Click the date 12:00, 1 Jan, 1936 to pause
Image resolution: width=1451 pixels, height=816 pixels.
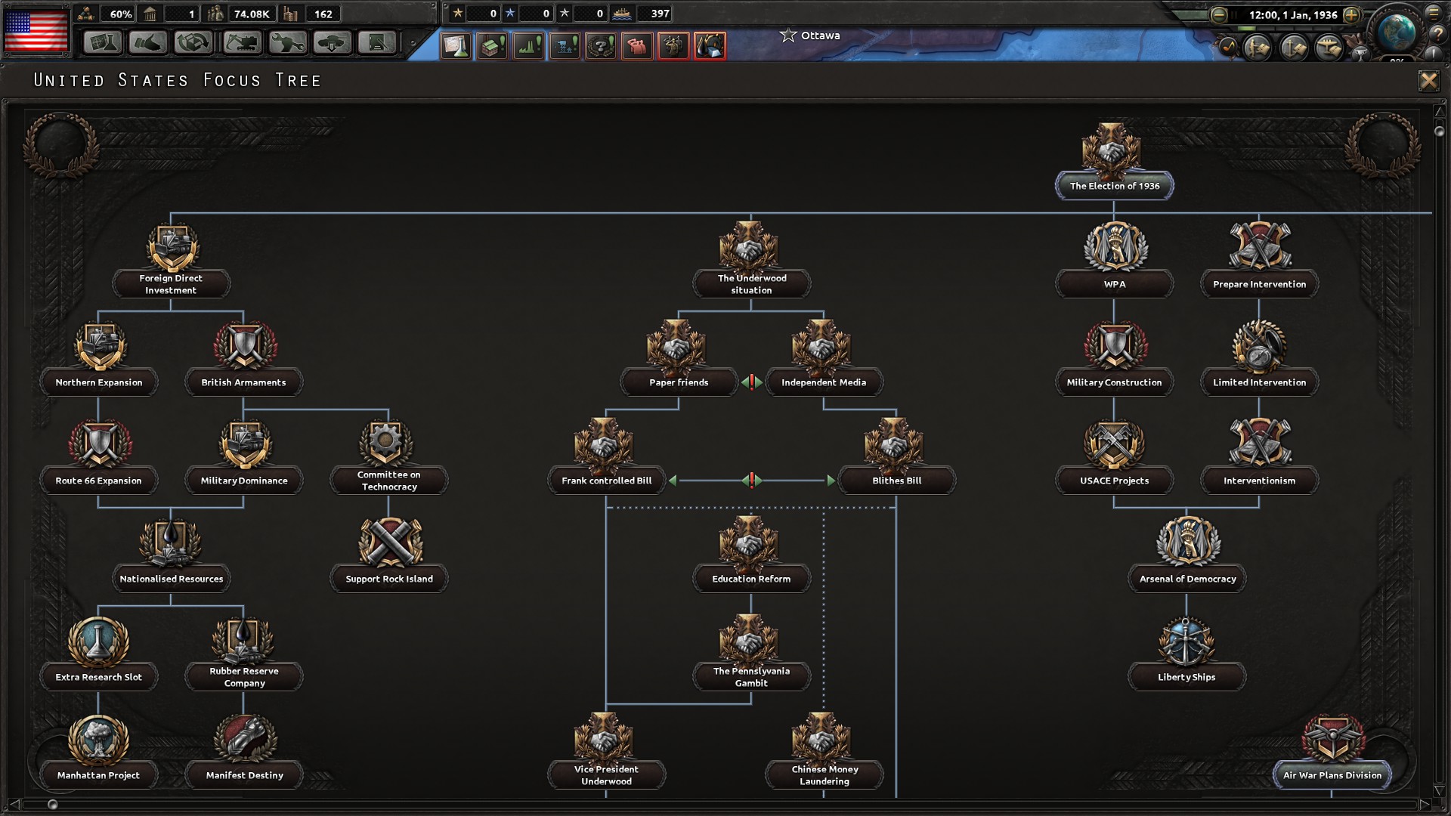tap(1292, 15)
